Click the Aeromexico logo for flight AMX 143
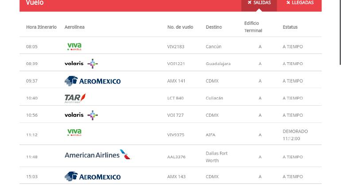 tap(93, 176)
